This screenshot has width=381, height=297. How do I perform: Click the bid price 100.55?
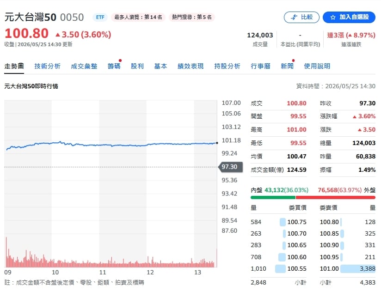pyautogui.click(x=297, y=269)
